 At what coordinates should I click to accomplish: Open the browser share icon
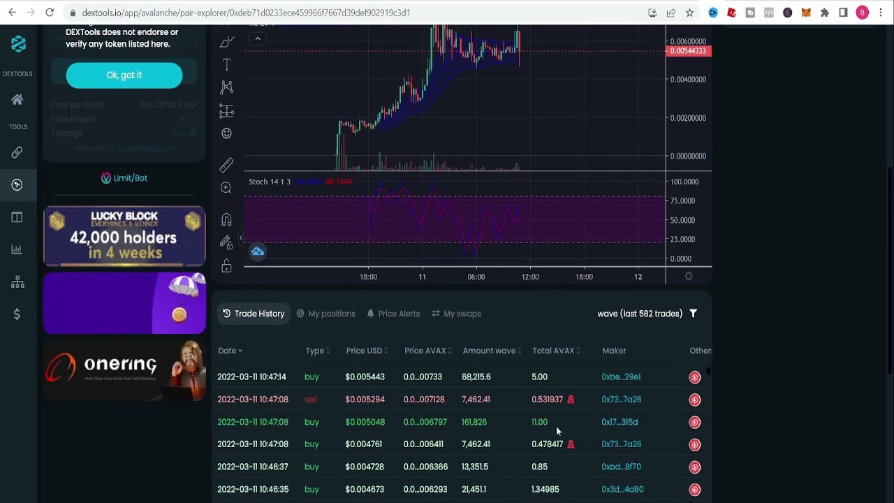671,13
